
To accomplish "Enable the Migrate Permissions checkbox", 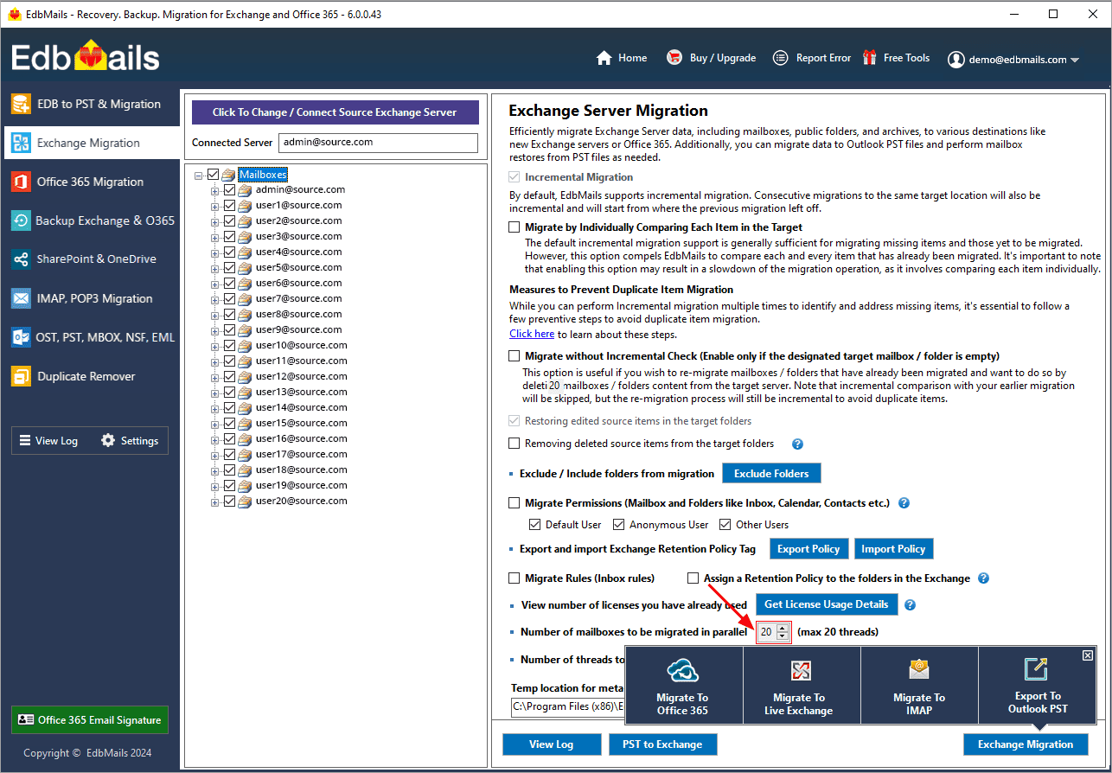I will tap(514, 502).
